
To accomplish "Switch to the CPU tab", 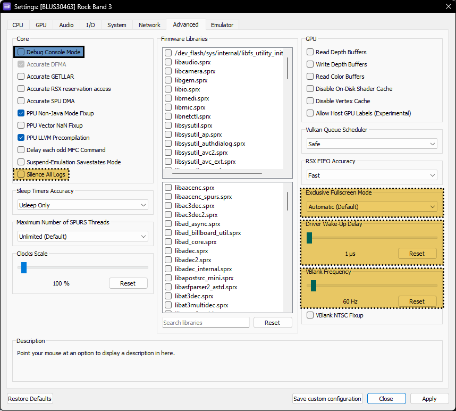I will 18,25.
